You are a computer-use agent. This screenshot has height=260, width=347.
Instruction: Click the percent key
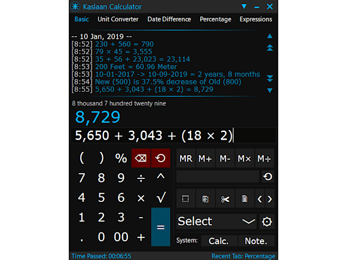click(121, 158)
